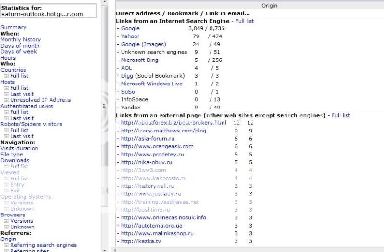Click icon beside Robots/Spiders Full list

click(x=6, y=130)
